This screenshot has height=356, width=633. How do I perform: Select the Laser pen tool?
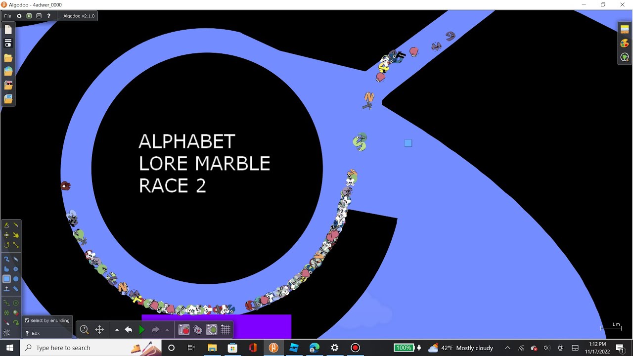[6, 322]
